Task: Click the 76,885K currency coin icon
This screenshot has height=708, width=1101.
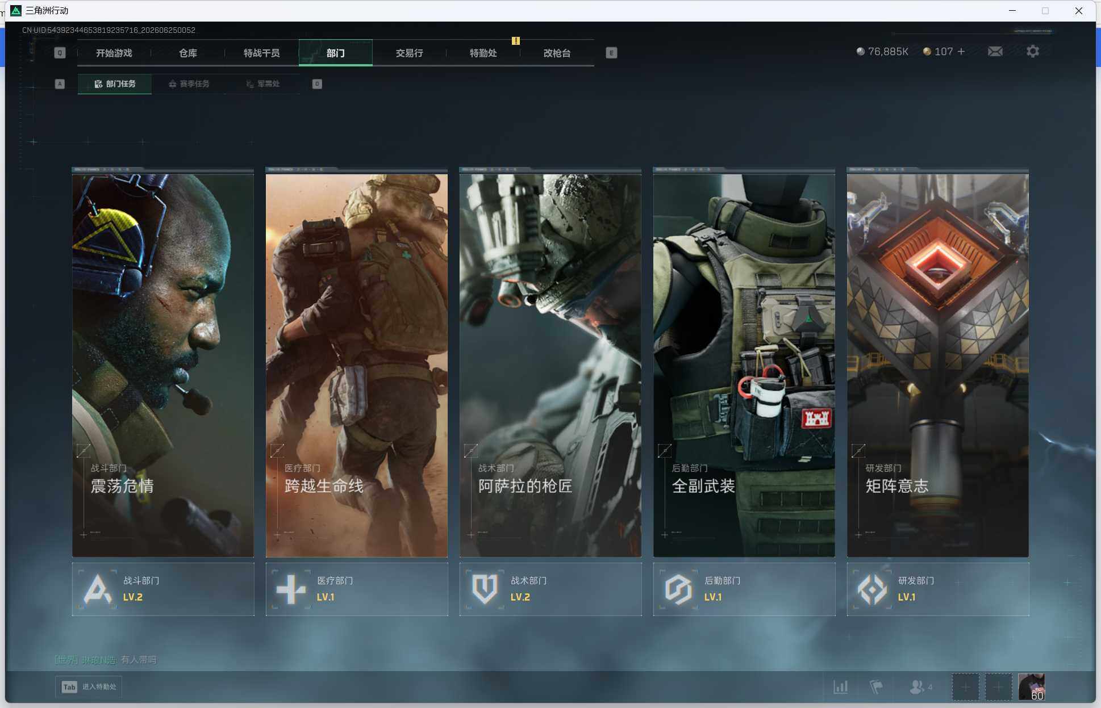Action: pyautogui.click(x=861, y=52)
